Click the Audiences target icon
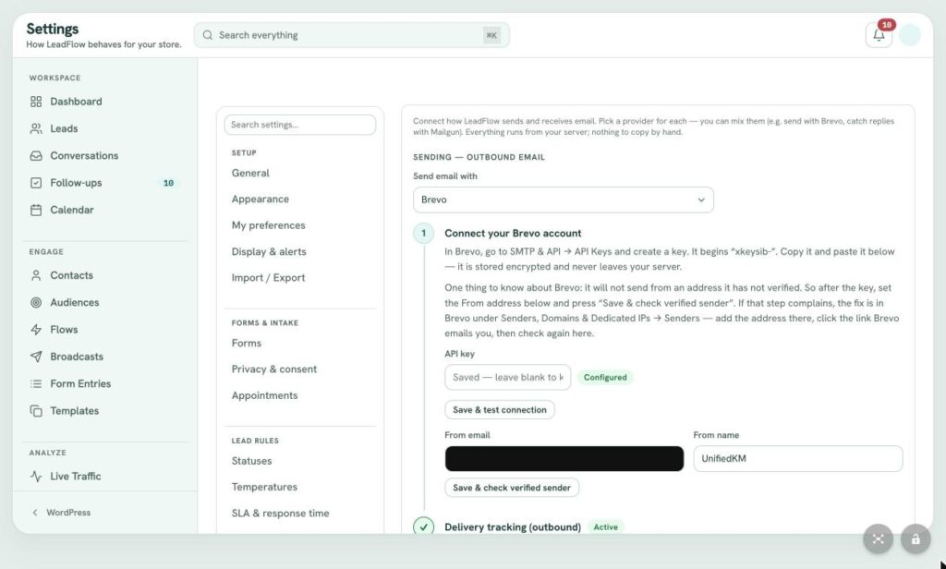946x569 pixels. pos(36,302)
